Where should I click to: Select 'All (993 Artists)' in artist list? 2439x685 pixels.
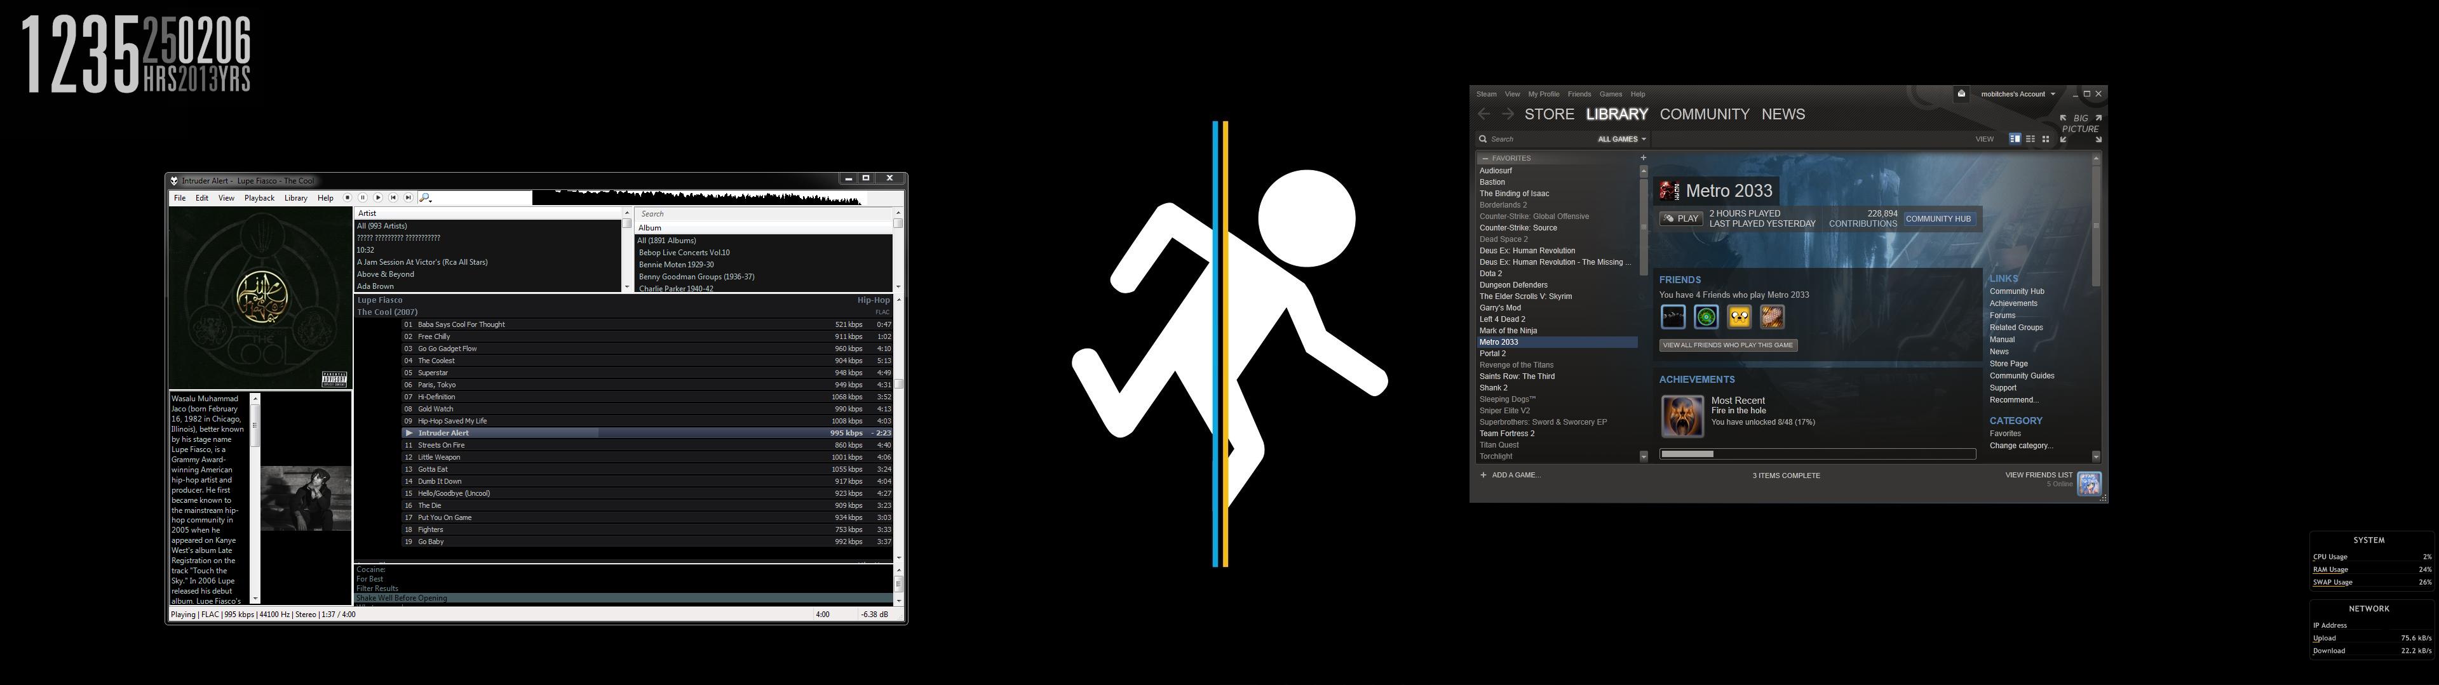point(488,226)
